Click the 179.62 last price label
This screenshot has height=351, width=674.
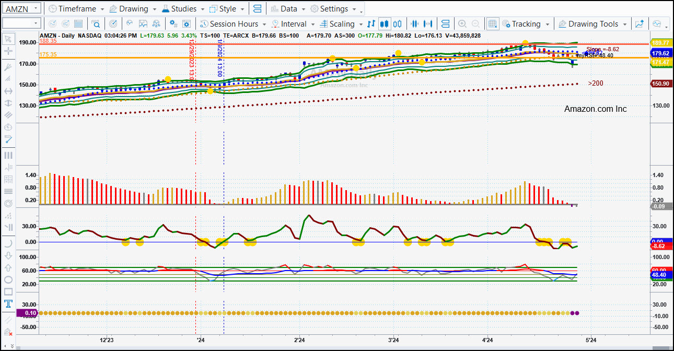(x=660, y=53)
